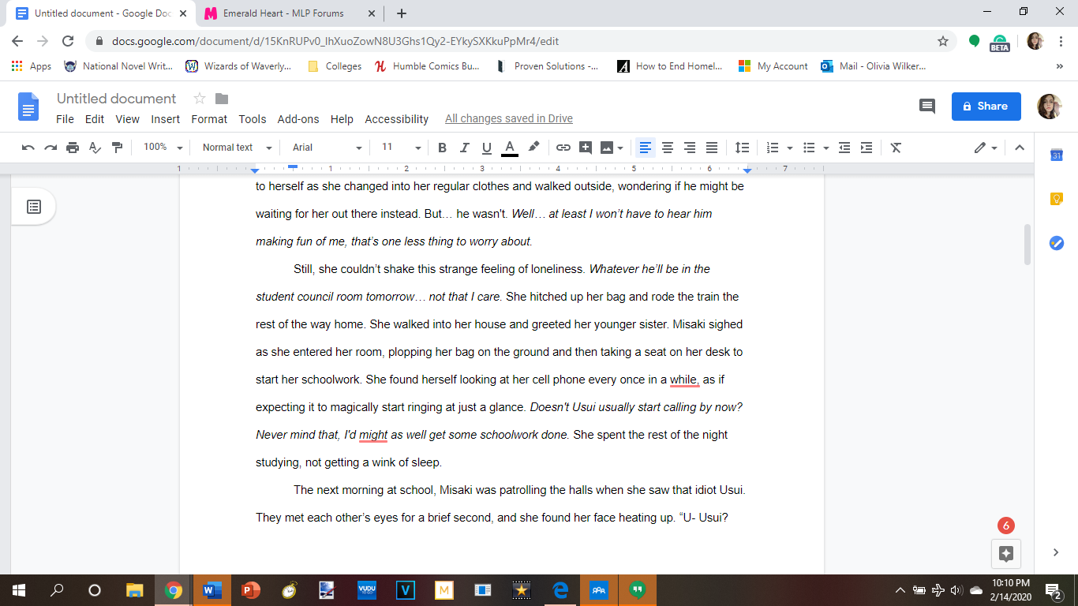Reload the page

[x=68, y=41]
